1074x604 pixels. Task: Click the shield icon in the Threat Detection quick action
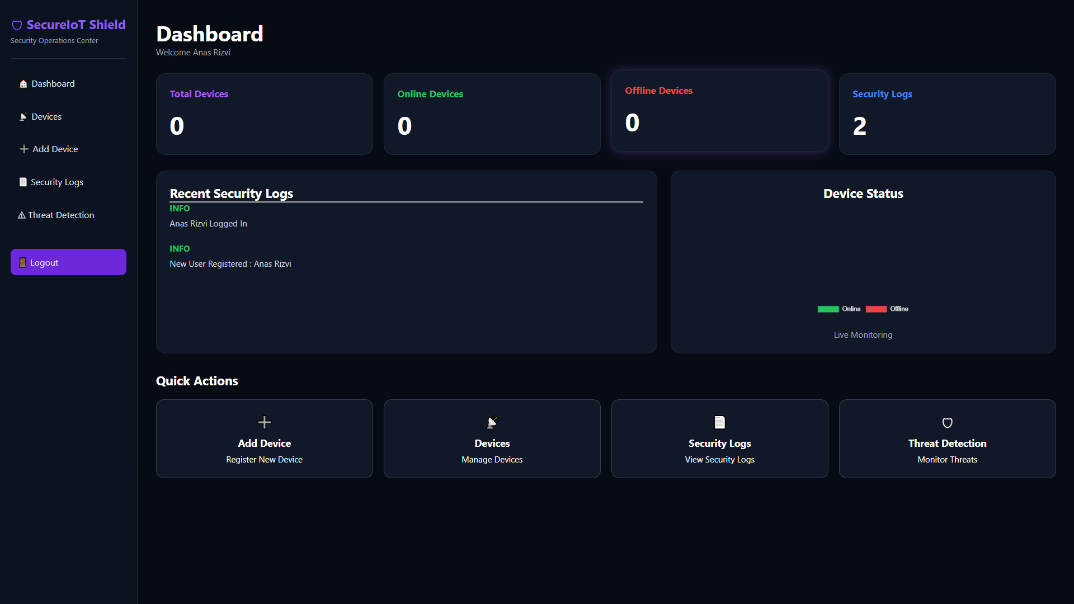tap(948, 423)
